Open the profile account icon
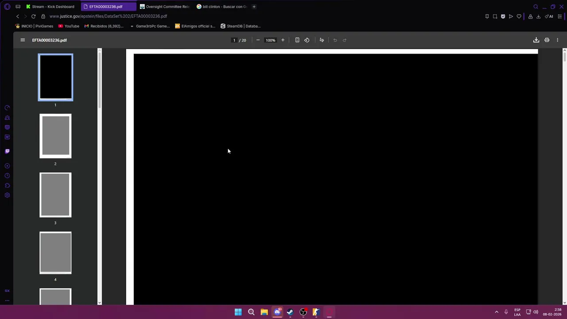 click(530, 16)
